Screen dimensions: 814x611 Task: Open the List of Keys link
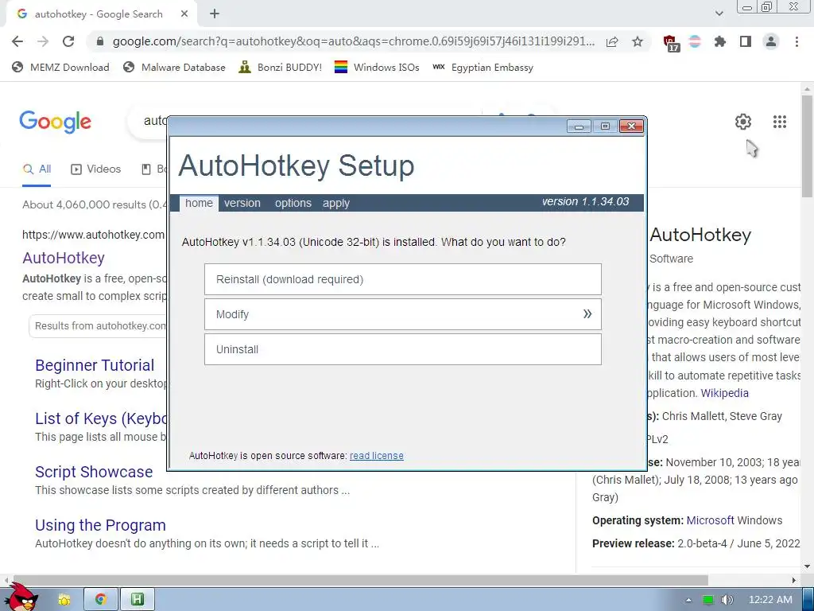[101, 418]
